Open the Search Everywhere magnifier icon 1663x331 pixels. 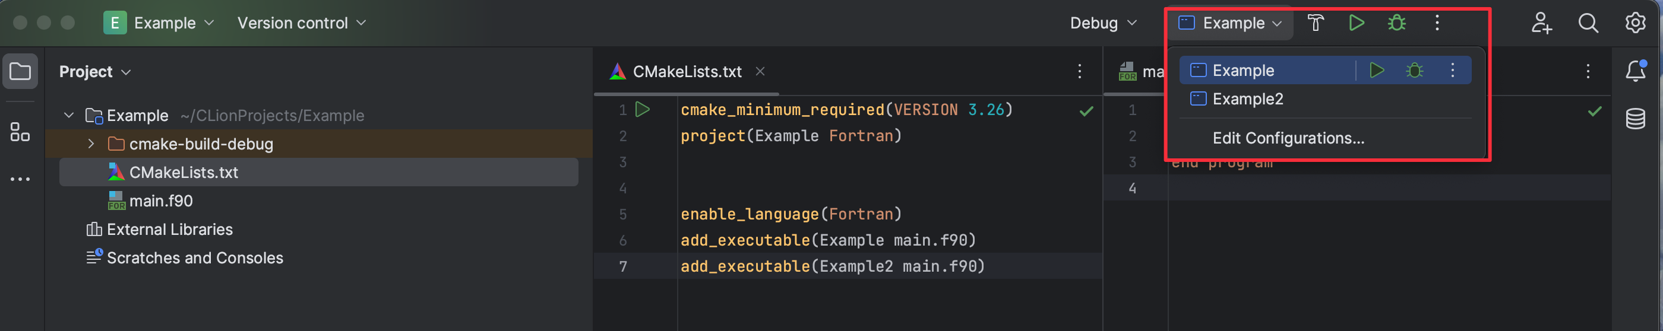coord(1588,23)
